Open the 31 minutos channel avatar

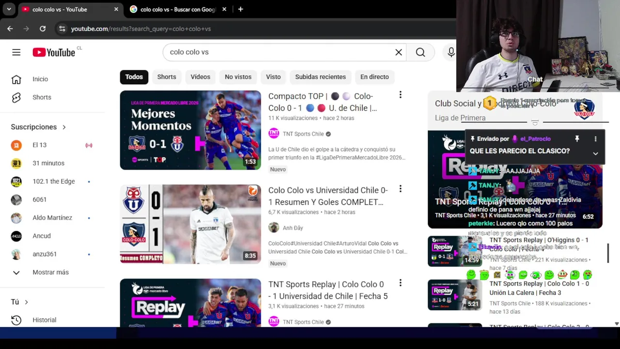pos(16,163)
